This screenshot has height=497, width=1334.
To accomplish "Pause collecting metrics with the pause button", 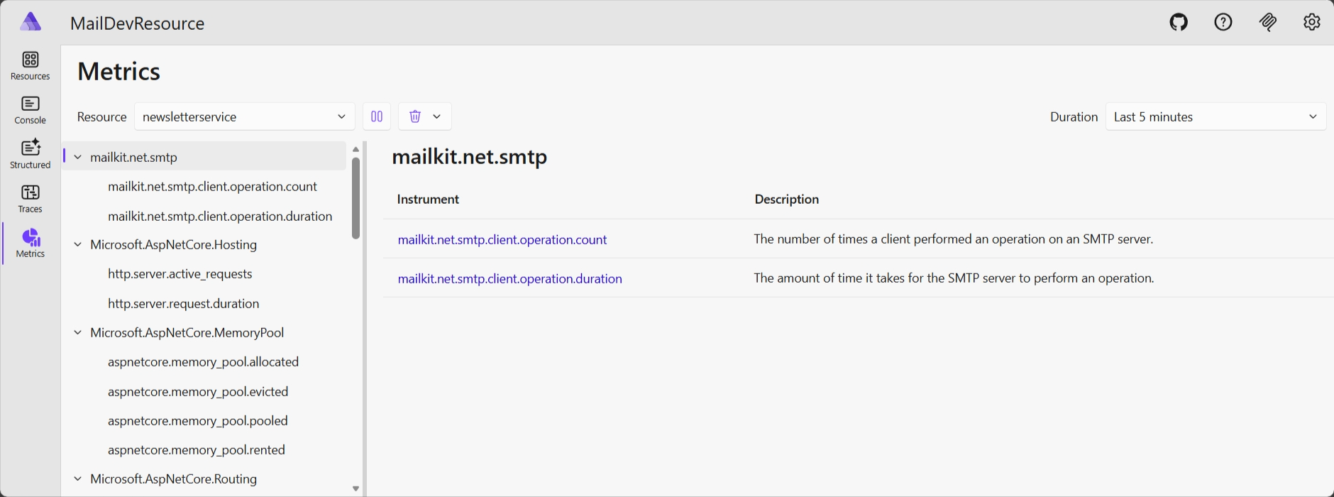I will pyautogui.click(x=376, y=116).
